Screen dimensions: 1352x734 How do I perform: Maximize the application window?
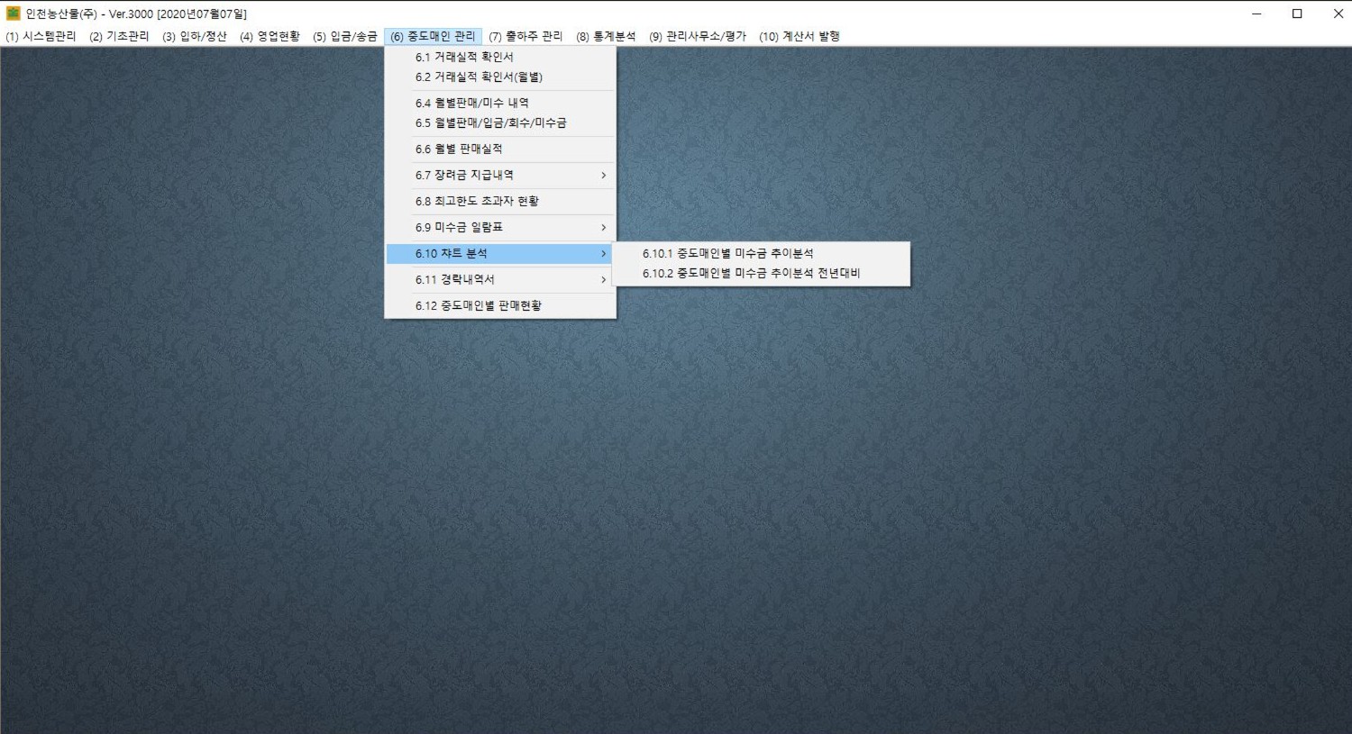tap(1297, 14)
